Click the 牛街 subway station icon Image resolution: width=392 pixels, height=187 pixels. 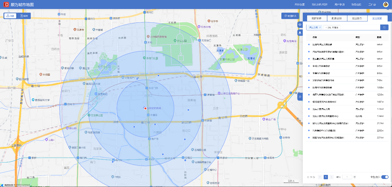point(59,14)
